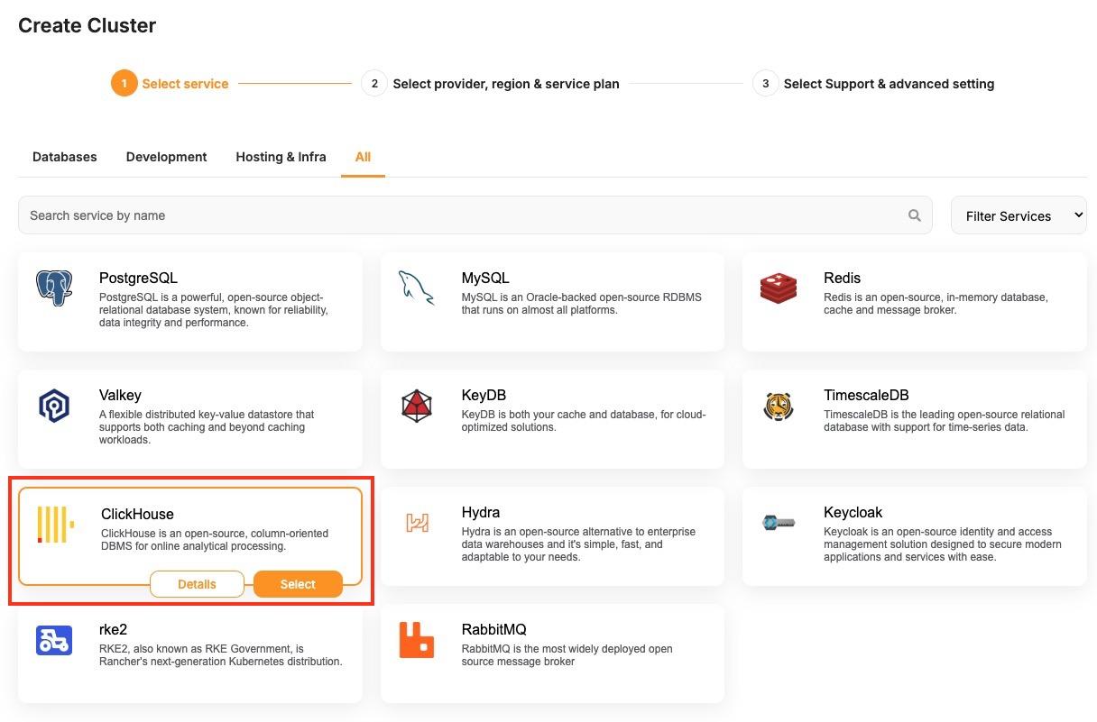Click the Redis stacked cubes icon
This screenshot has height=722, width=1097.
pos(778,288)
